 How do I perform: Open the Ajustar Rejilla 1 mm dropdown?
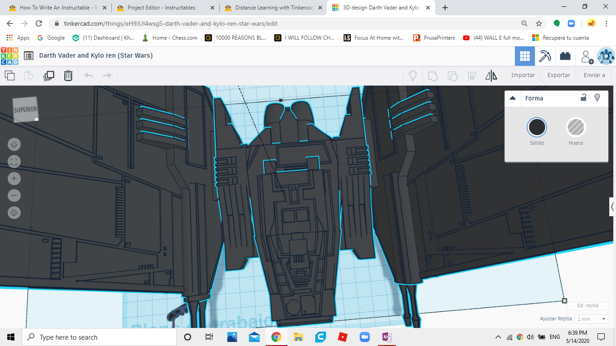pyautogui.click(x=592, y=319)
